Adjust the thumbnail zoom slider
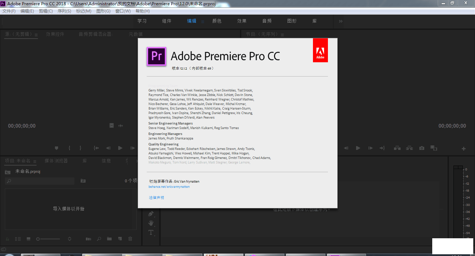Viewport: 475px width, 256px height. point(48,239)
